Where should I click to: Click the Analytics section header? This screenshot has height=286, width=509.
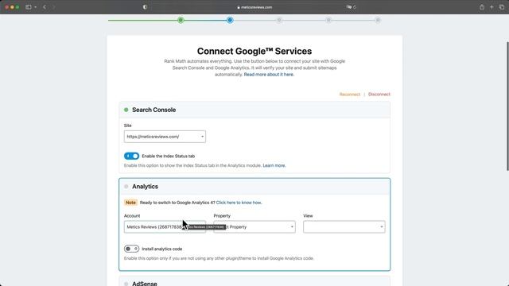point(254,187)
